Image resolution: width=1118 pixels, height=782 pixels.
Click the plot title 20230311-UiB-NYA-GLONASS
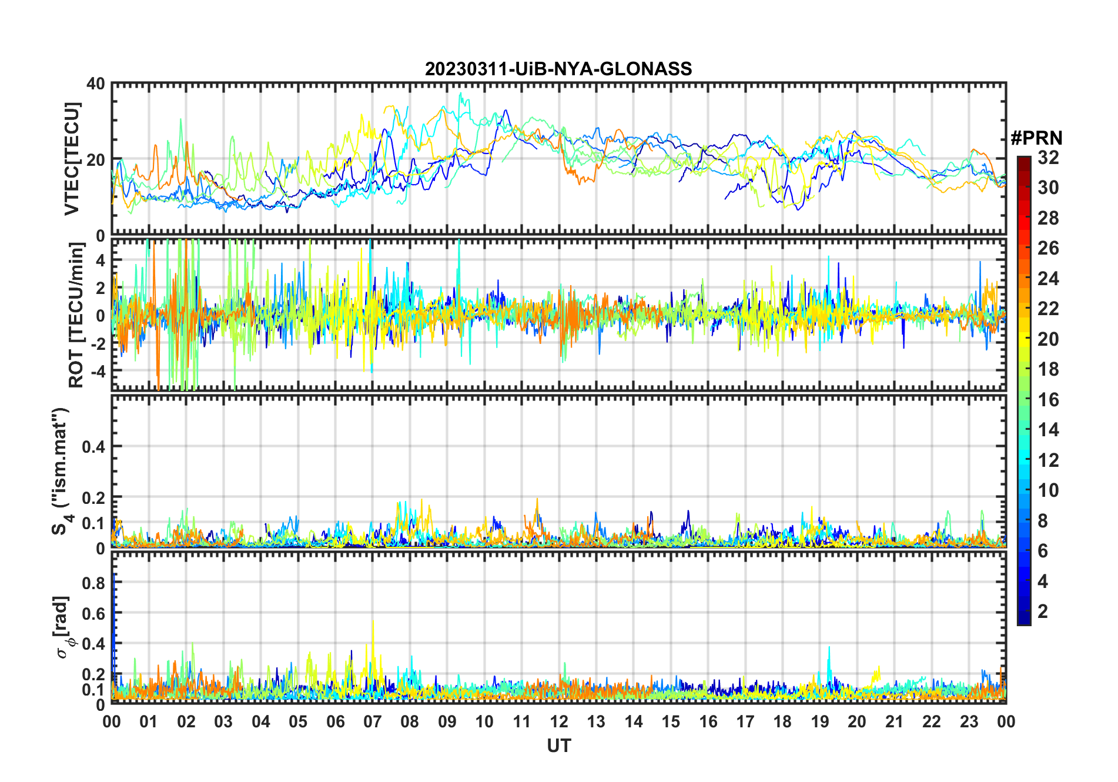click(558, 69)
